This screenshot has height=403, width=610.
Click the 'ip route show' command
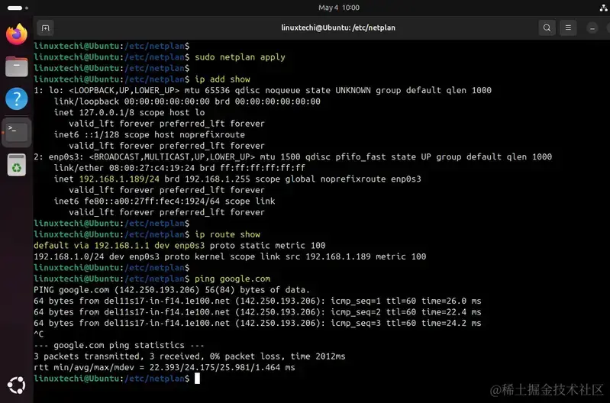(228, 234)
